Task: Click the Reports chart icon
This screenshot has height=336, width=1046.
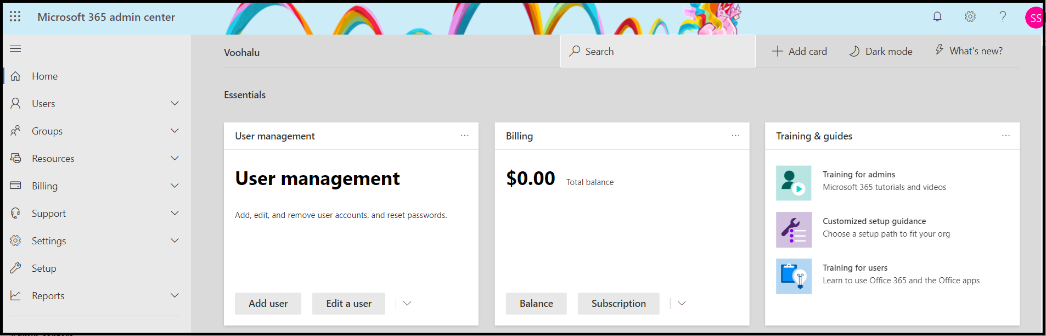Action: click(15, 295)
